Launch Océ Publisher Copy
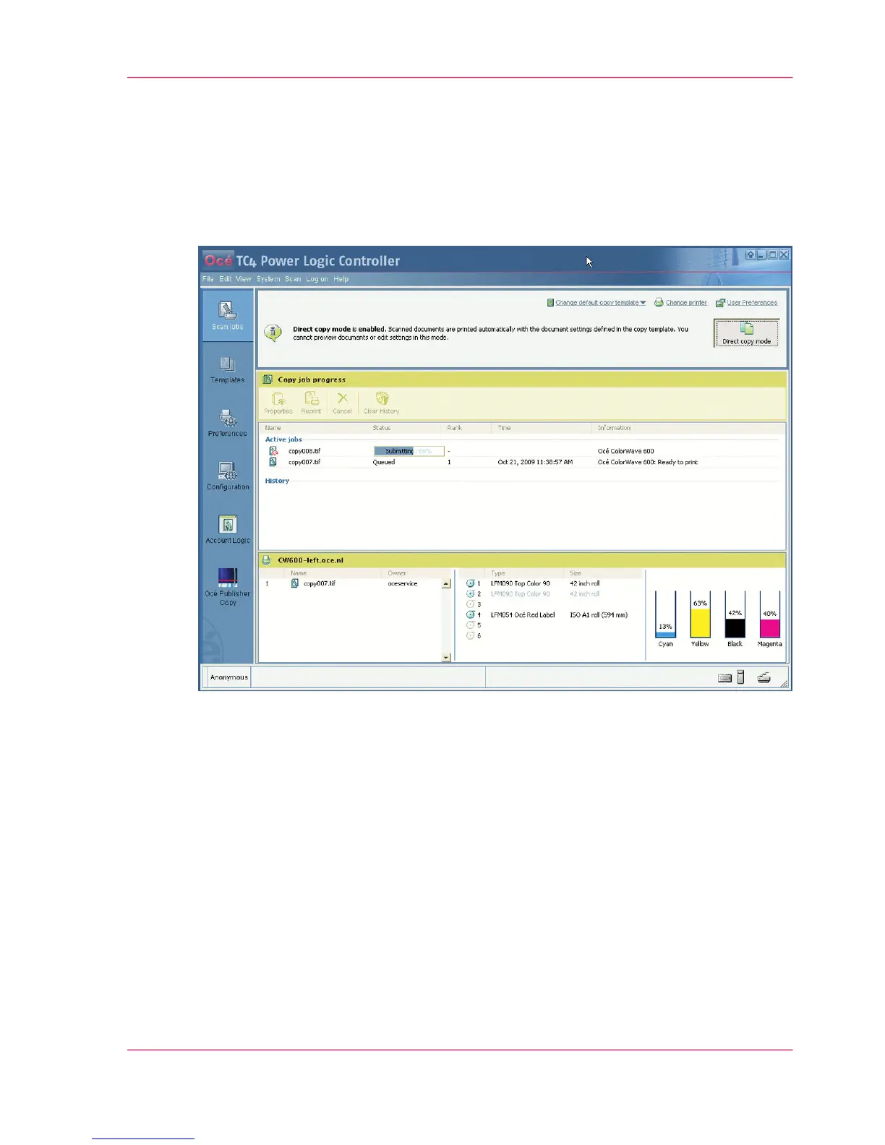This screenshot has height=1145, width=885. 228,586
